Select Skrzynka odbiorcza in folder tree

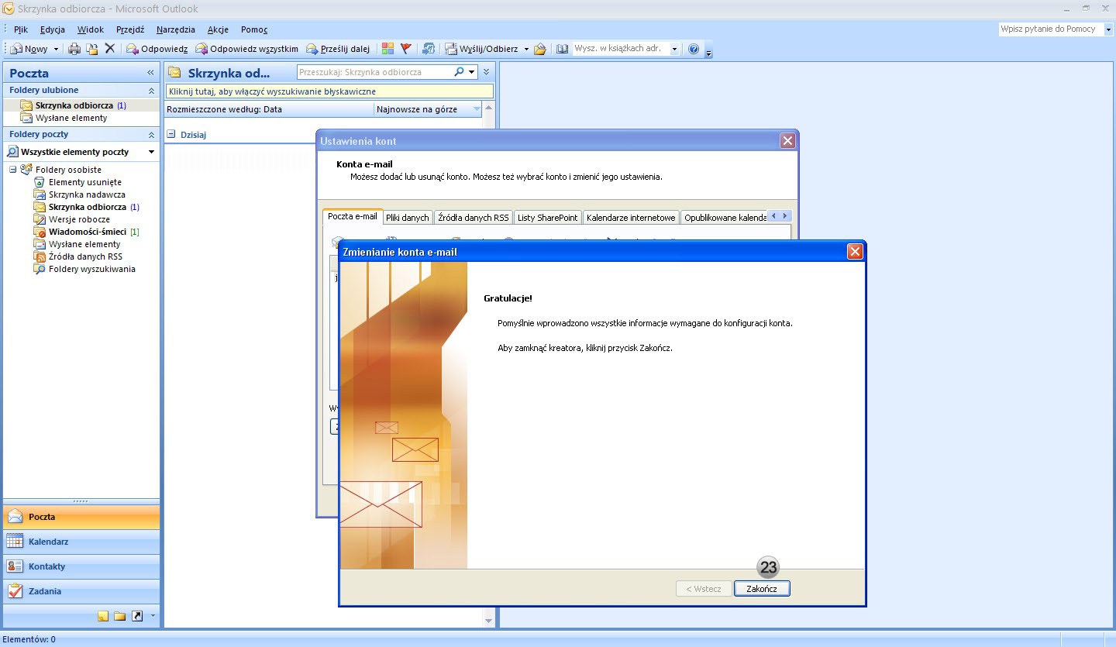tap(87, 207)
